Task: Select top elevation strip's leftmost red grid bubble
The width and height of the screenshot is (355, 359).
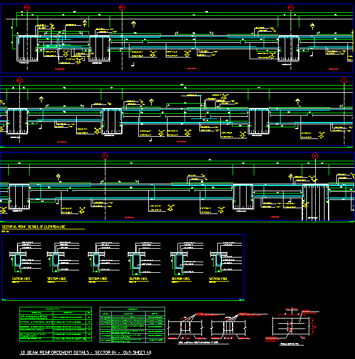Action: pyautogui.click(x=27, y=8)
